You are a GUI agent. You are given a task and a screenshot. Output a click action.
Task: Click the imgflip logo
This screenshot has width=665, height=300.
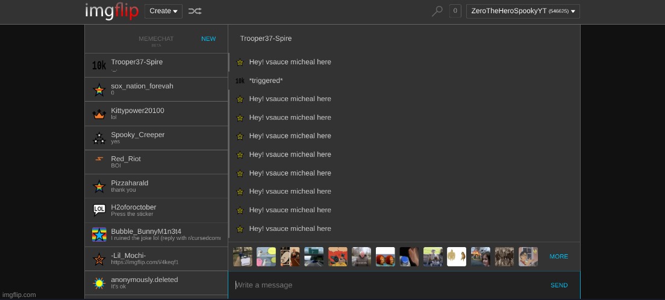(112, 11)
